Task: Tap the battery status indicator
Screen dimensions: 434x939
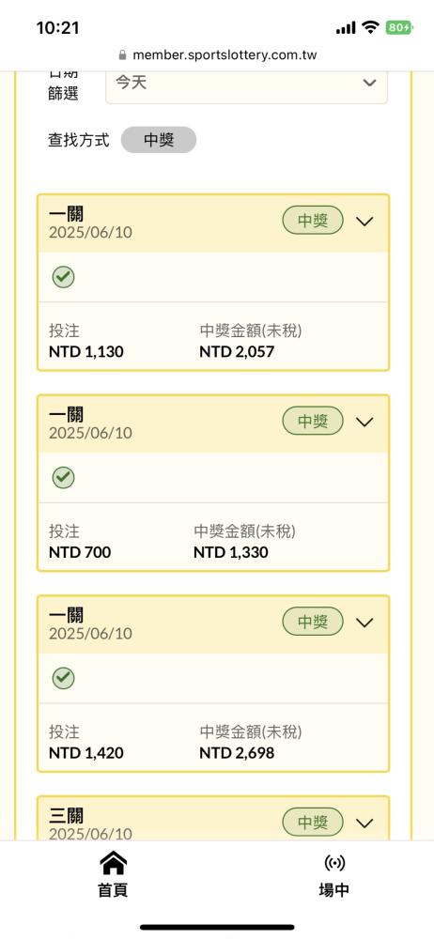Action: (399, 27)
